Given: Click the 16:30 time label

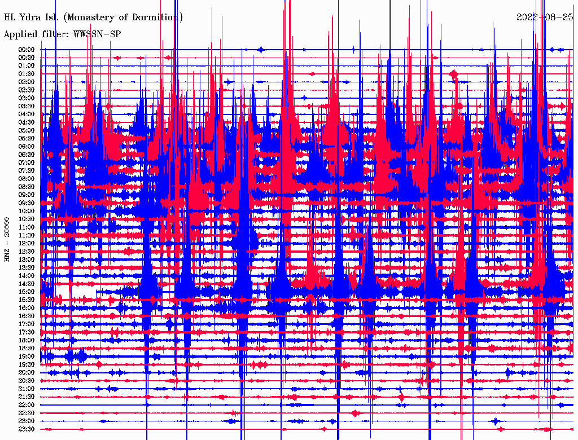Looking at the screenshot, I should (x=27, y=316).
